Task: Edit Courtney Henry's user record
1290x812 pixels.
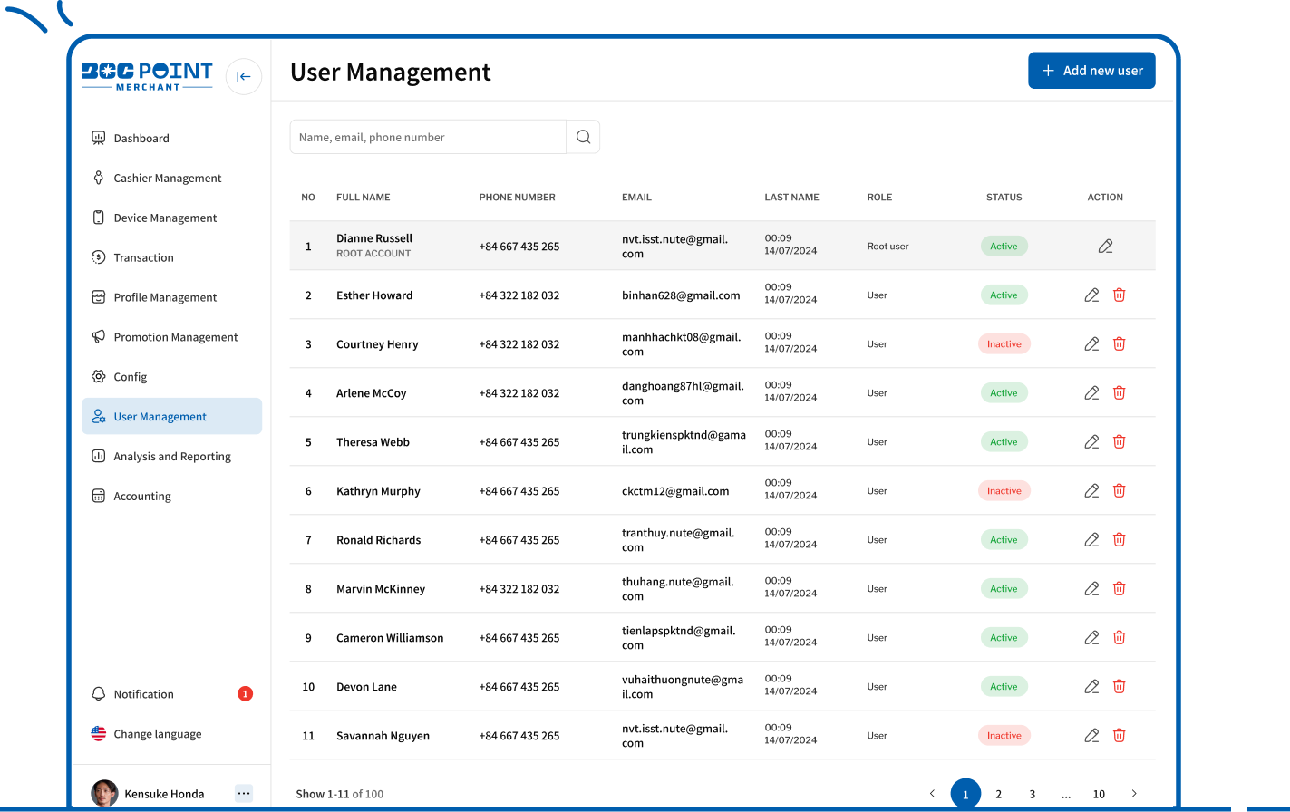Action: [1091, 344]
